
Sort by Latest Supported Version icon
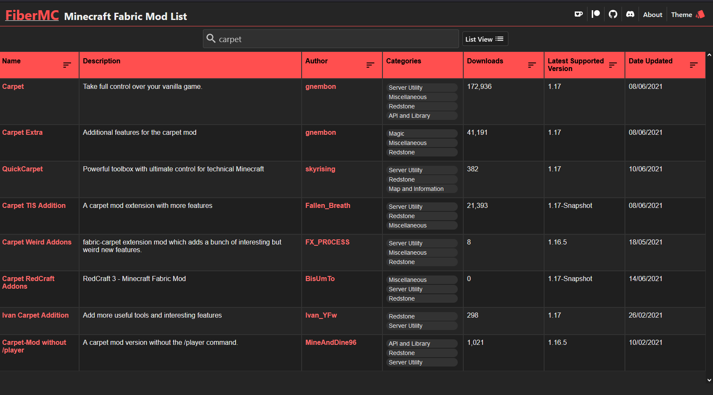tap(613, 65)
